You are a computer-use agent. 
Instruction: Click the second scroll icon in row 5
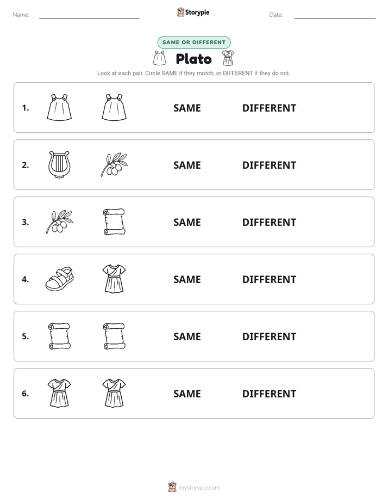tap(114, 336)
